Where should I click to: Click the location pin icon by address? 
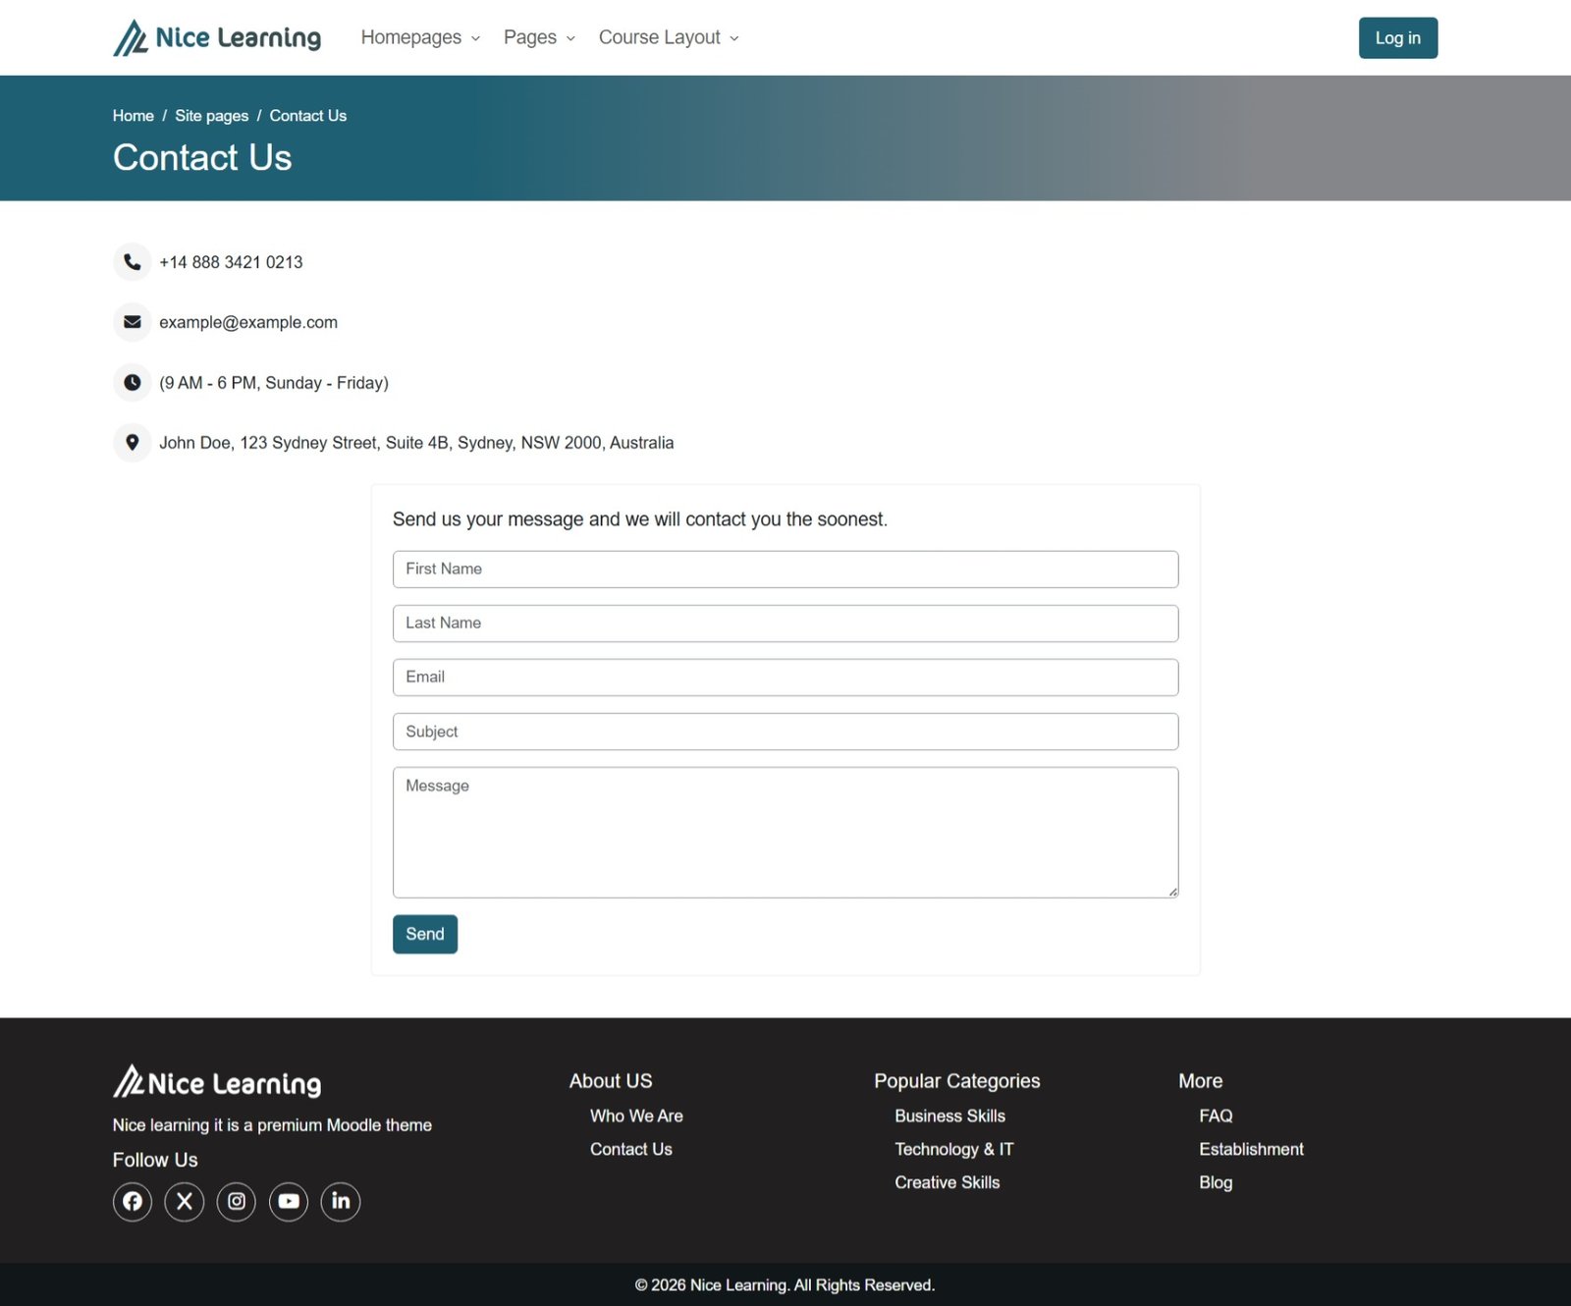click(x=133, y=443)
